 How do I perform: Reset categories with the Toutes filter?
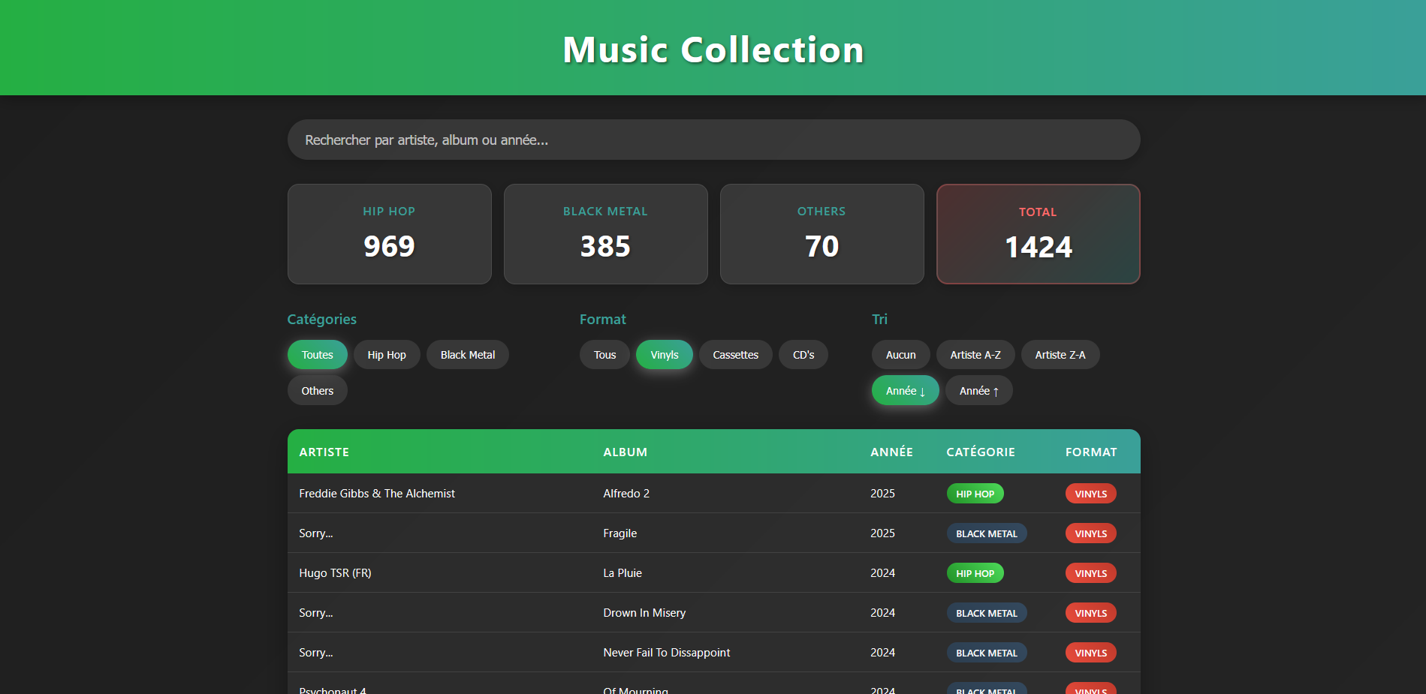(x=317, y=354)
